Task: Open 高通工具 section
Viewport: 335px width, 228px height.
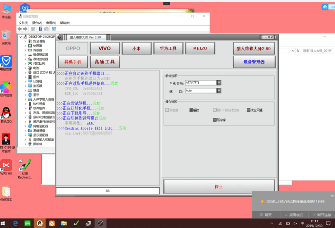Action: [x=104, y=62]
